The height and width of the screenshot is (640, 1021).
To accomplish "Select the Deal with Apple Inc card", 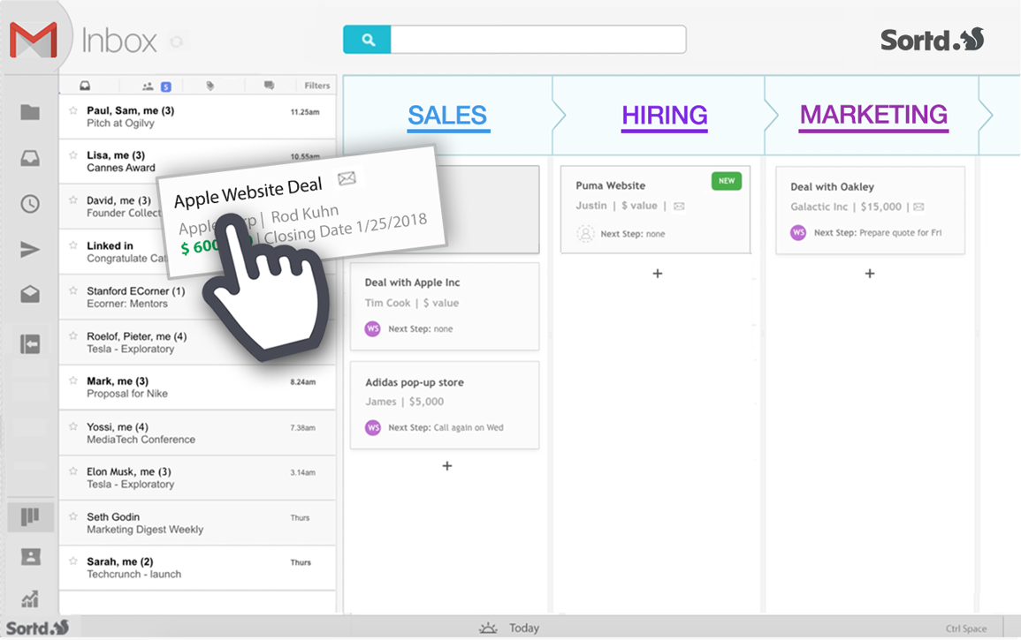I will coord(445,305).
